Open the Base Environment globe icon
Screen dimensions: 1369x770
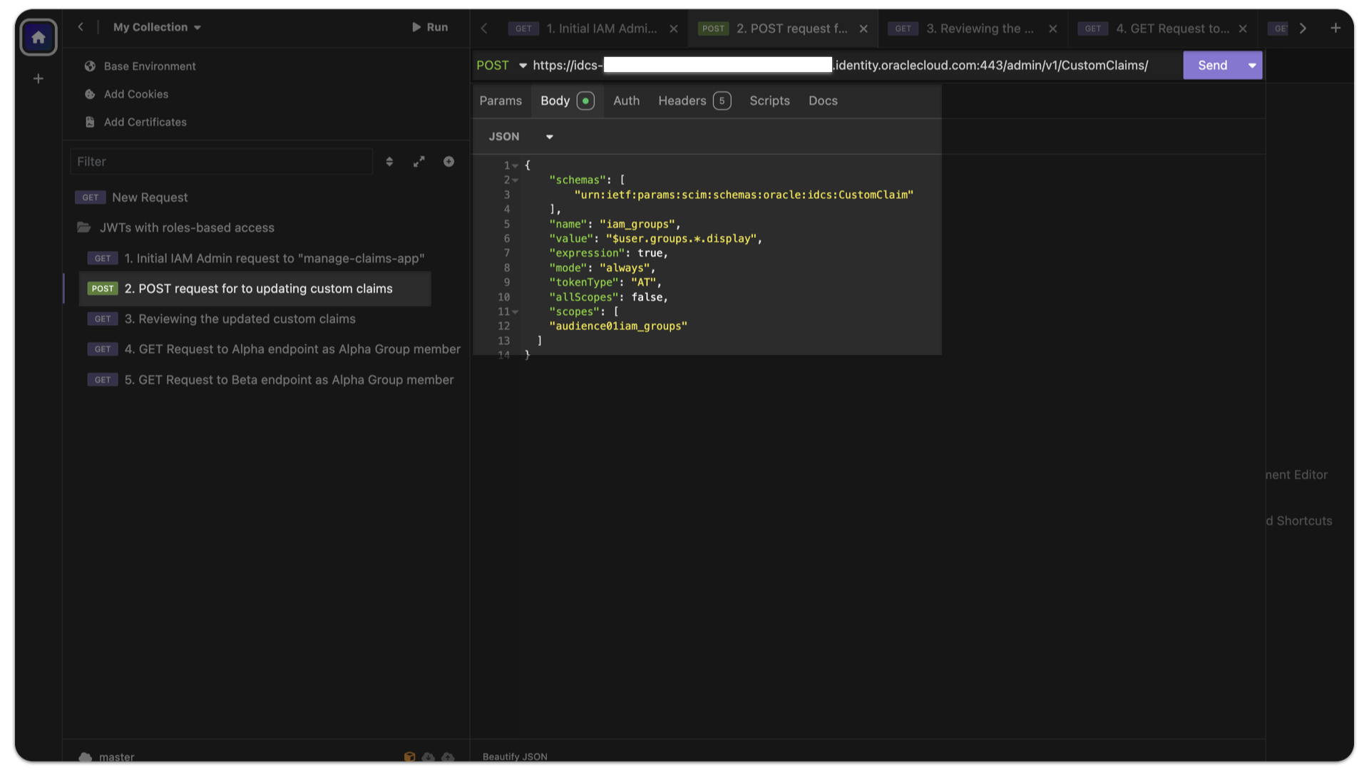(90, 66)
